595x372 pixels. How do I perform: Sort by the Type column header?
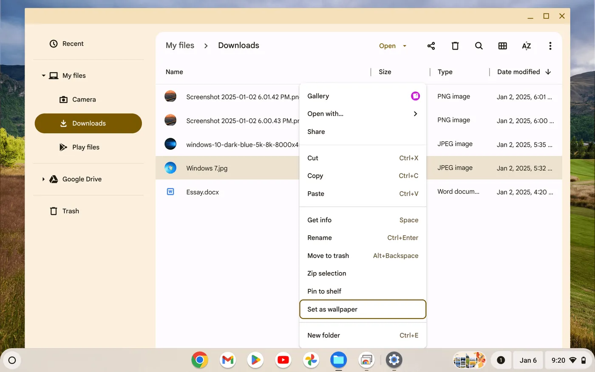click(x=445, y=72)
